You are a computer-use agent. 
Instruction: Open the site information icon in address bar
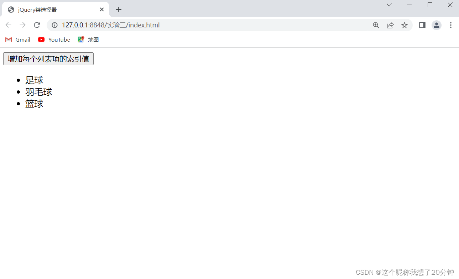coord(54,25)
